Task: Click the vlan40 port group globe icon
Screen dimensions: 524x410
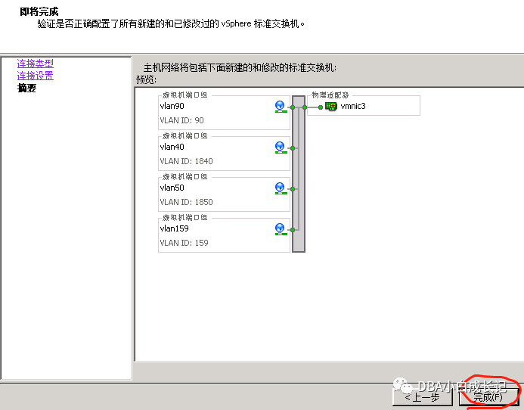Action: click(x=281, y=148)
